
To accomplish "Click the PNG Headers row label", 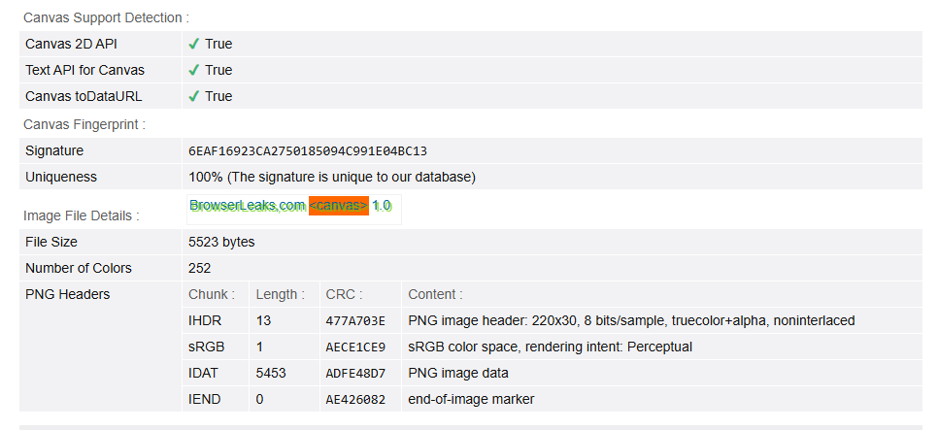I will click(68, 294).
